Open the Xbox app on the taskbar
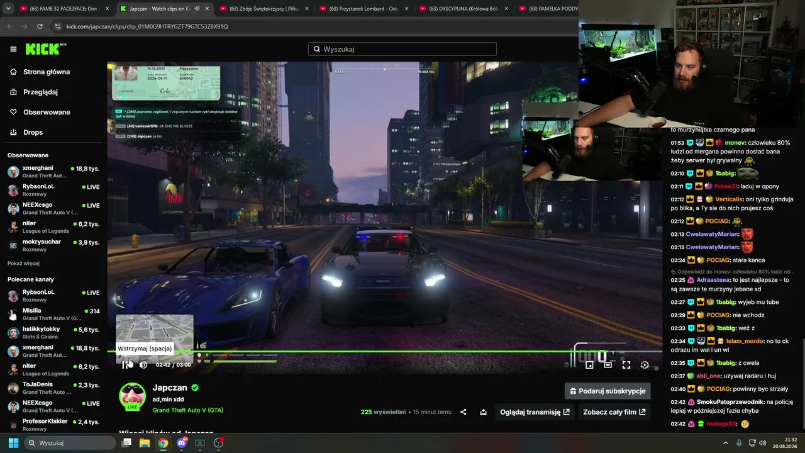The width and height of the screenshot is (805, 453). coord(200,443)
